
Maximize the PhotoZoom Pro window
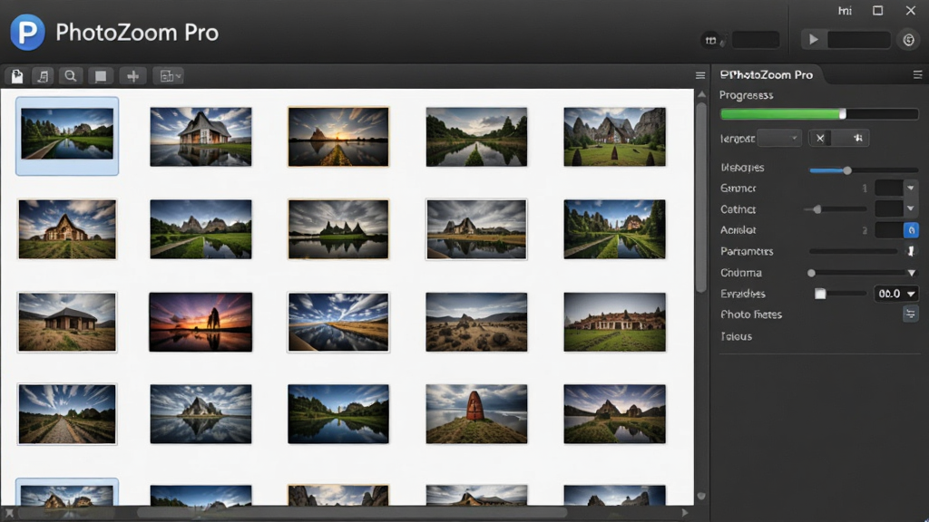click(878, 11)
